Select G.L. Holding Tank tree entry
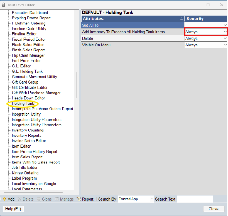This screenshot has height=216, width=228. pyautogui.click(x=27, y=71)
